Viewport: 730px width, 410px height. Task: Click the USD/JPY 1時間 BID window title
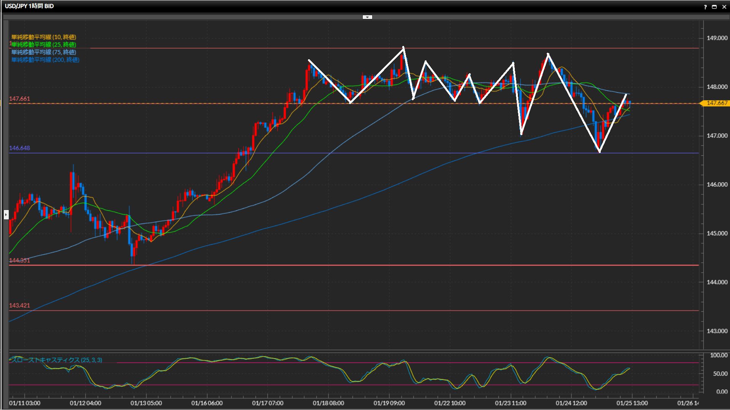point(29,6)
